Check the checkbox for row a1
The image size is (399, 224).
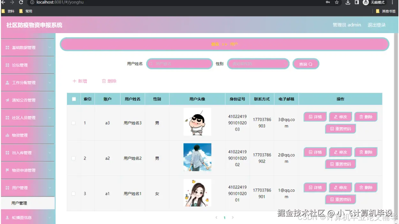[73, 194]
